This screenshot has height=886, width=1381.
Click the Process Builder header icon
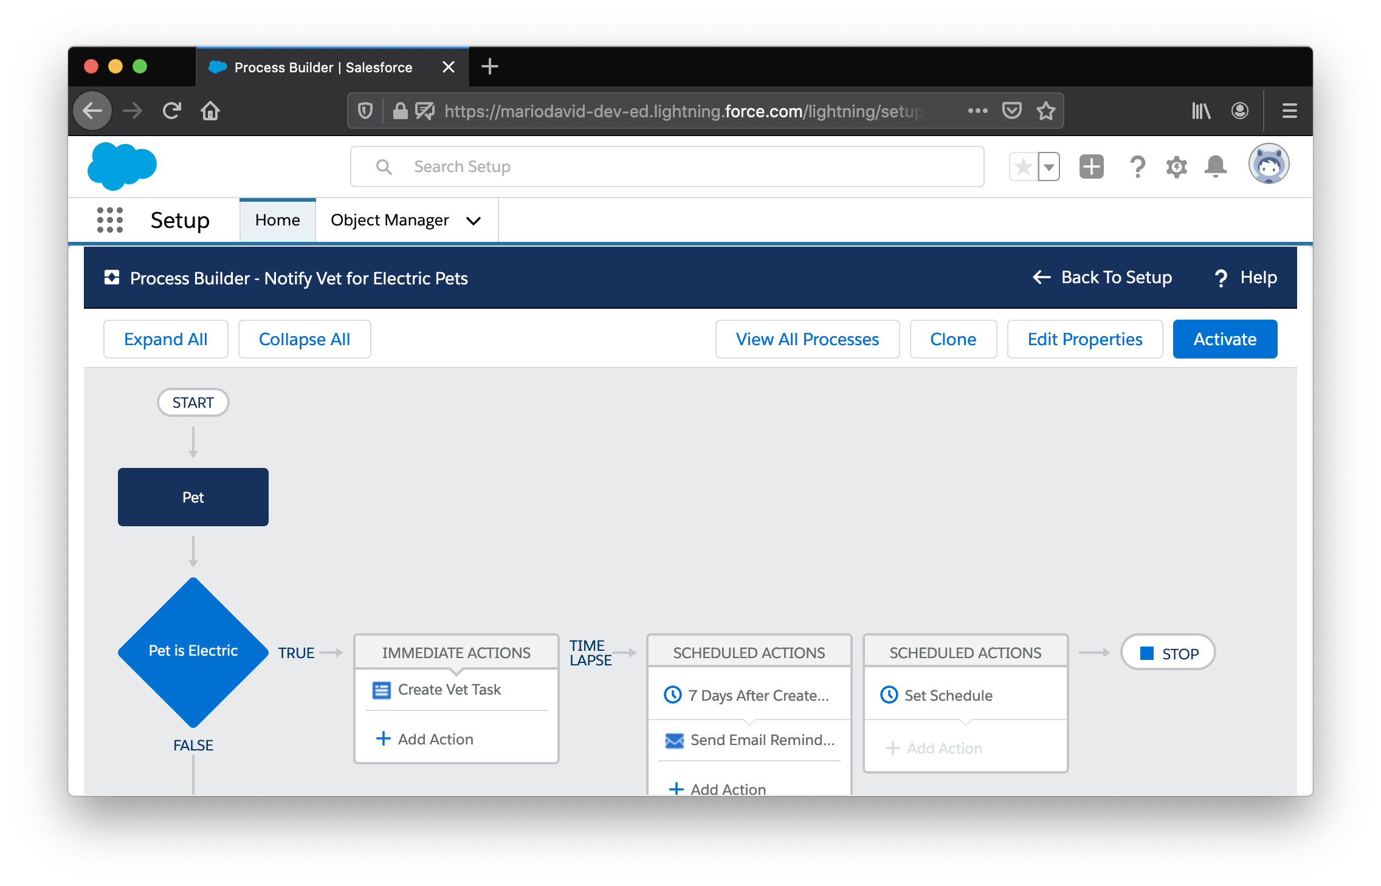click(x=111, y=278)
